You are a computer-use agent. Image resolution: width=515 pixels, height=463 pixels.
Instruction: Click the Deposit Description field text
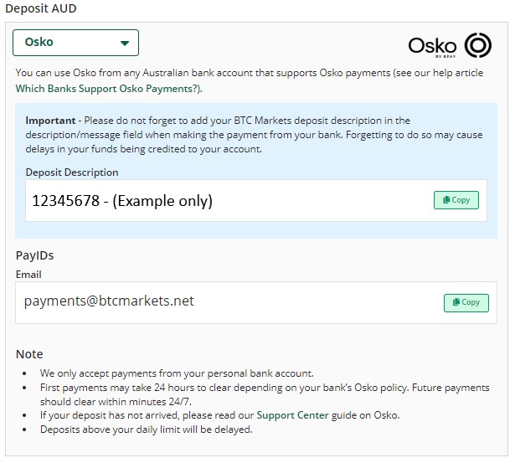122,201
